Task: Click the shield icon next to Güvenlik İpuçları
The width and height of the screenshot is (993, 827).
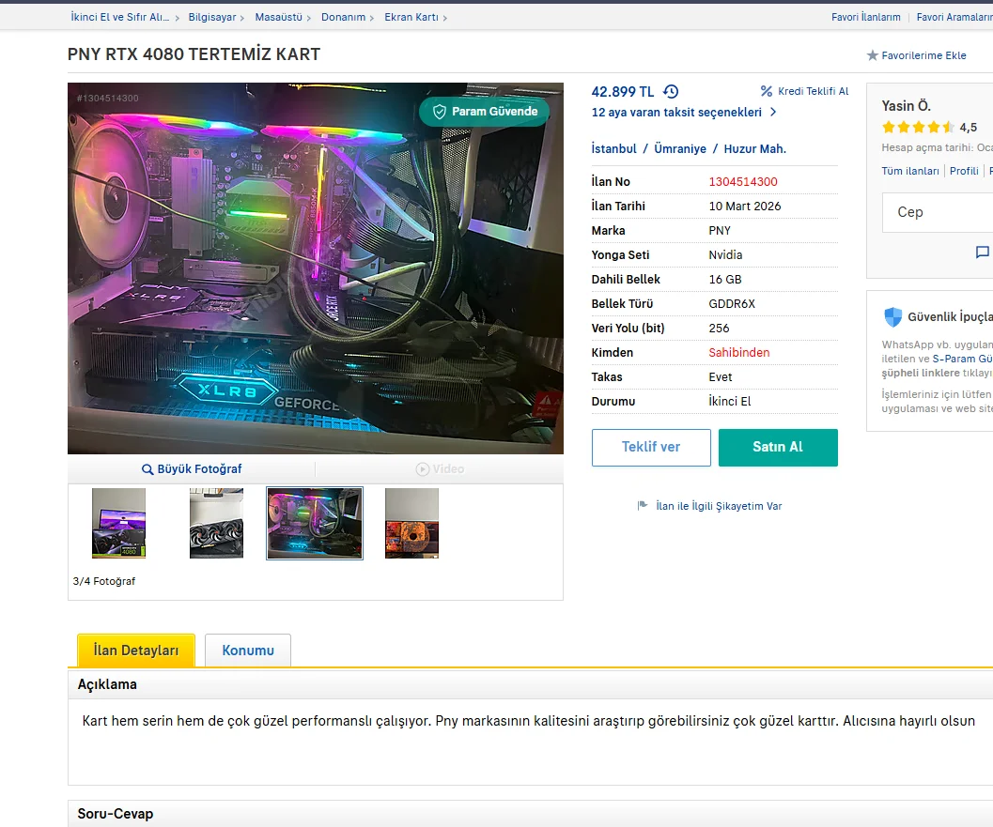Action: click(892, 317)
